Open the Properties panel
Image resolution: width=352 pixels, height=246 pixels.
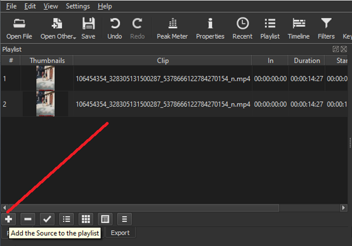point(210,28)
